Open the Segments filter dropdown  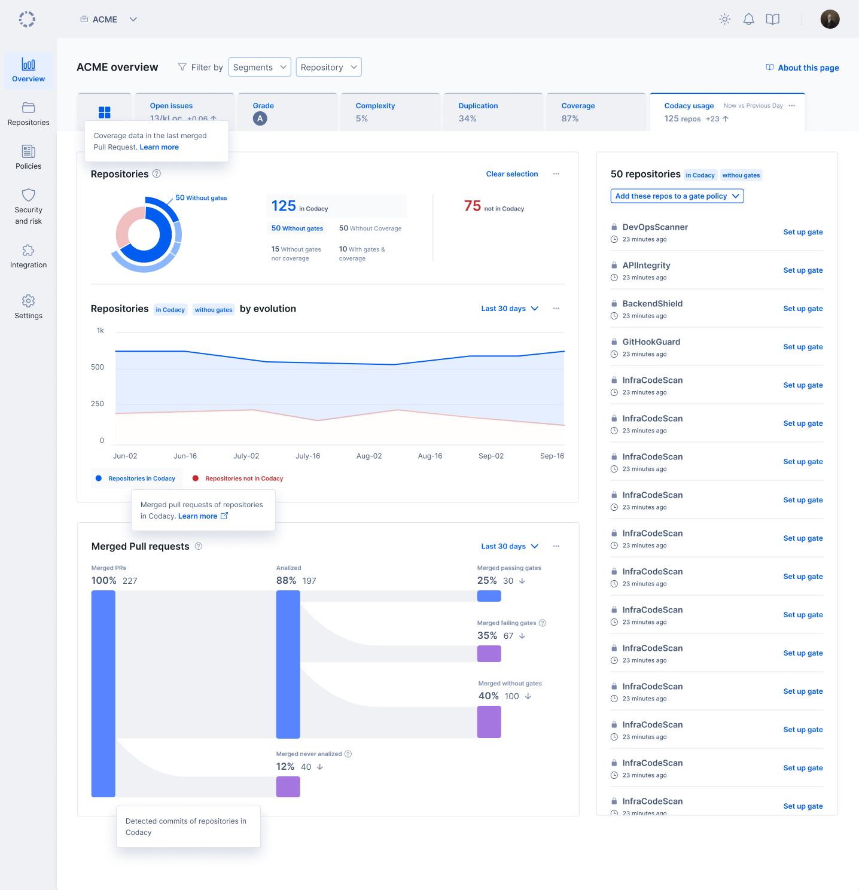pos(260,67)
